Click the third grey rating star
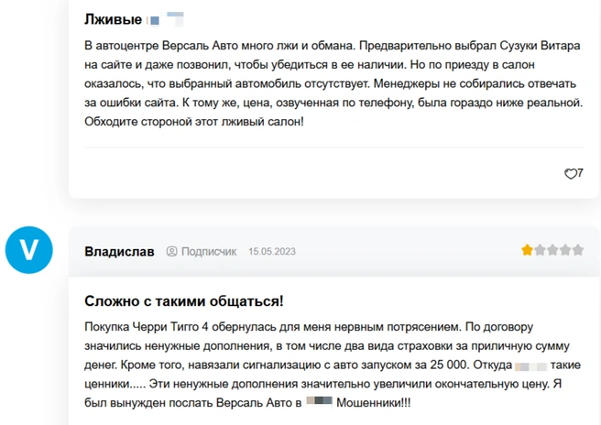The image size is (601, 425). point(552,250)
